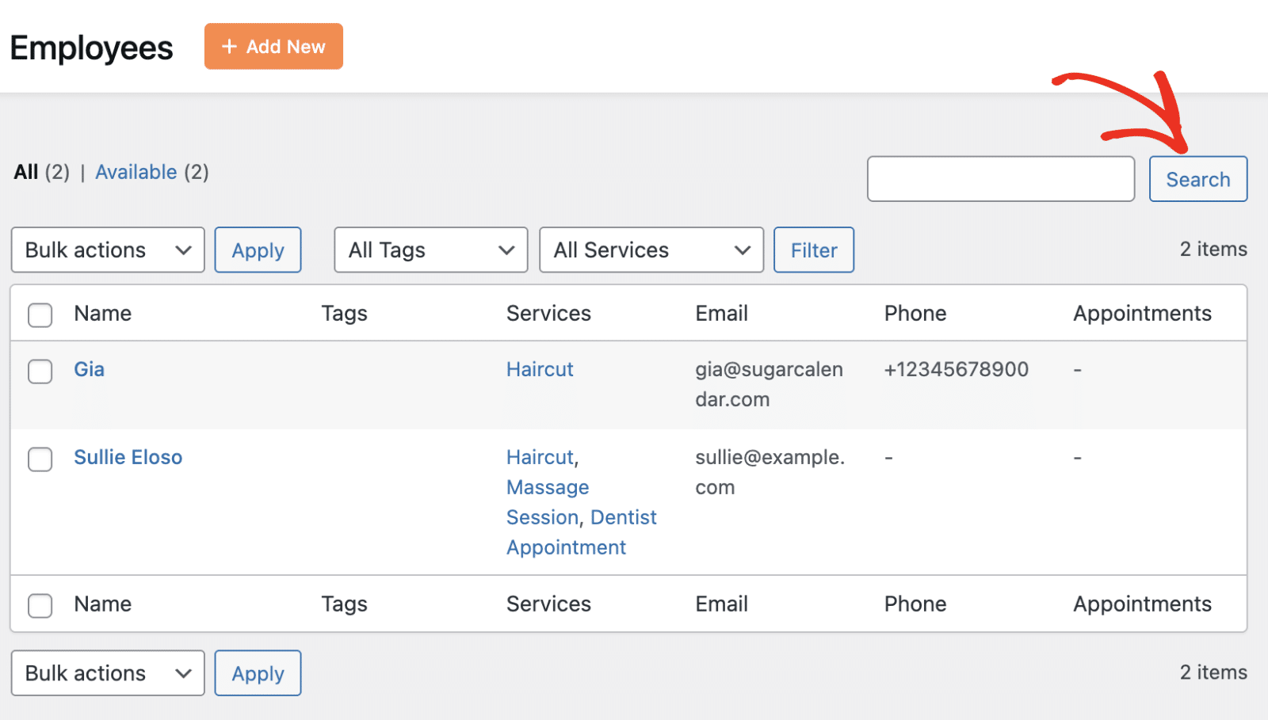Screen dimensions: 1268x720
Task: Open the All Services dropdown
Action: (x=650, y=250)
